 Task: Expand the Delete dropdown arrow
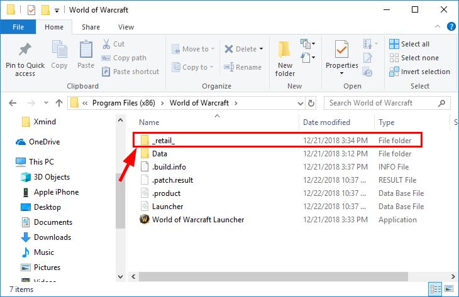click(261, 49)
